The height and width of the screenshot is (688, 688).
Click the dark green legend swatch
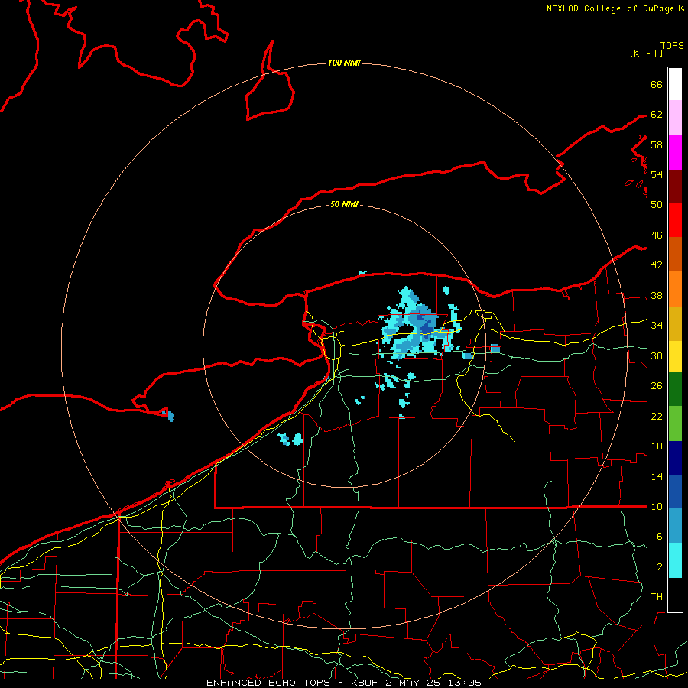(675, 389)
